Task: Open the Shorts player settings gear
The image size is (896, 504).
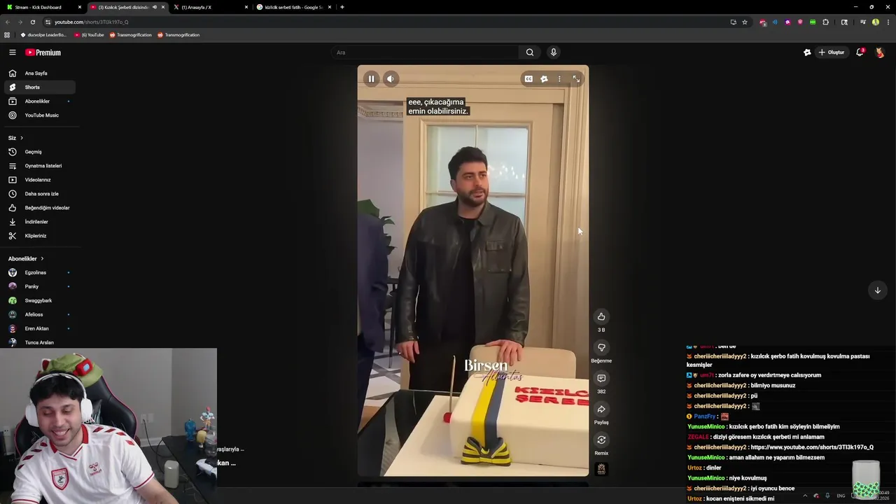Action: click(x=544, y=79)
